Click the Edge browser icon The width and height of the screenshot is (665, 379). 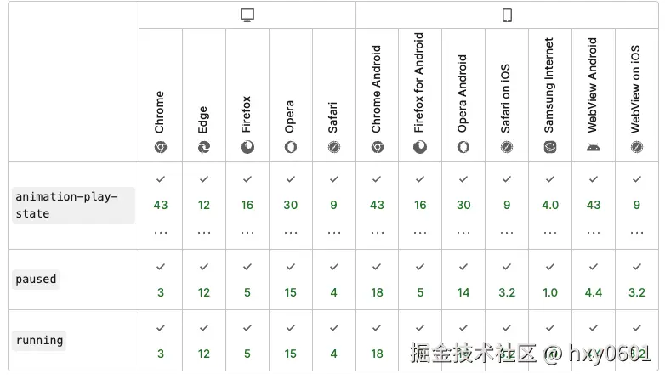(x=204, y=147)
